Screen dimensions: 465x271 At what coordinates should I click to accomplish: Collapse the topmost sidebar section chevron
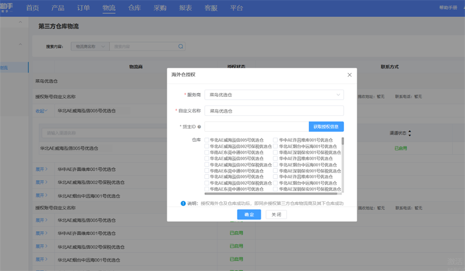pos(20,22)
